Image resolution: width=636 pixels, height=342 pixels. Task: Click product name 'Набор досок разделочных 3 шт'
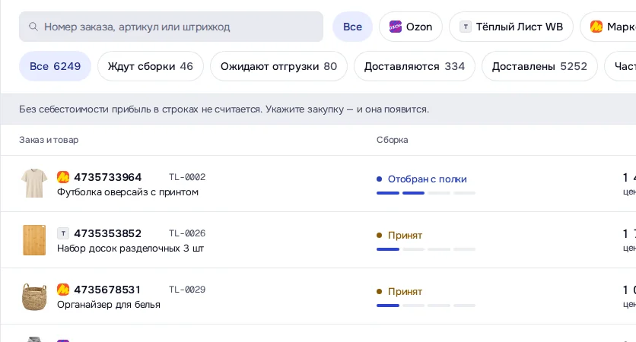pyautogui.click(x=131, y=249)
